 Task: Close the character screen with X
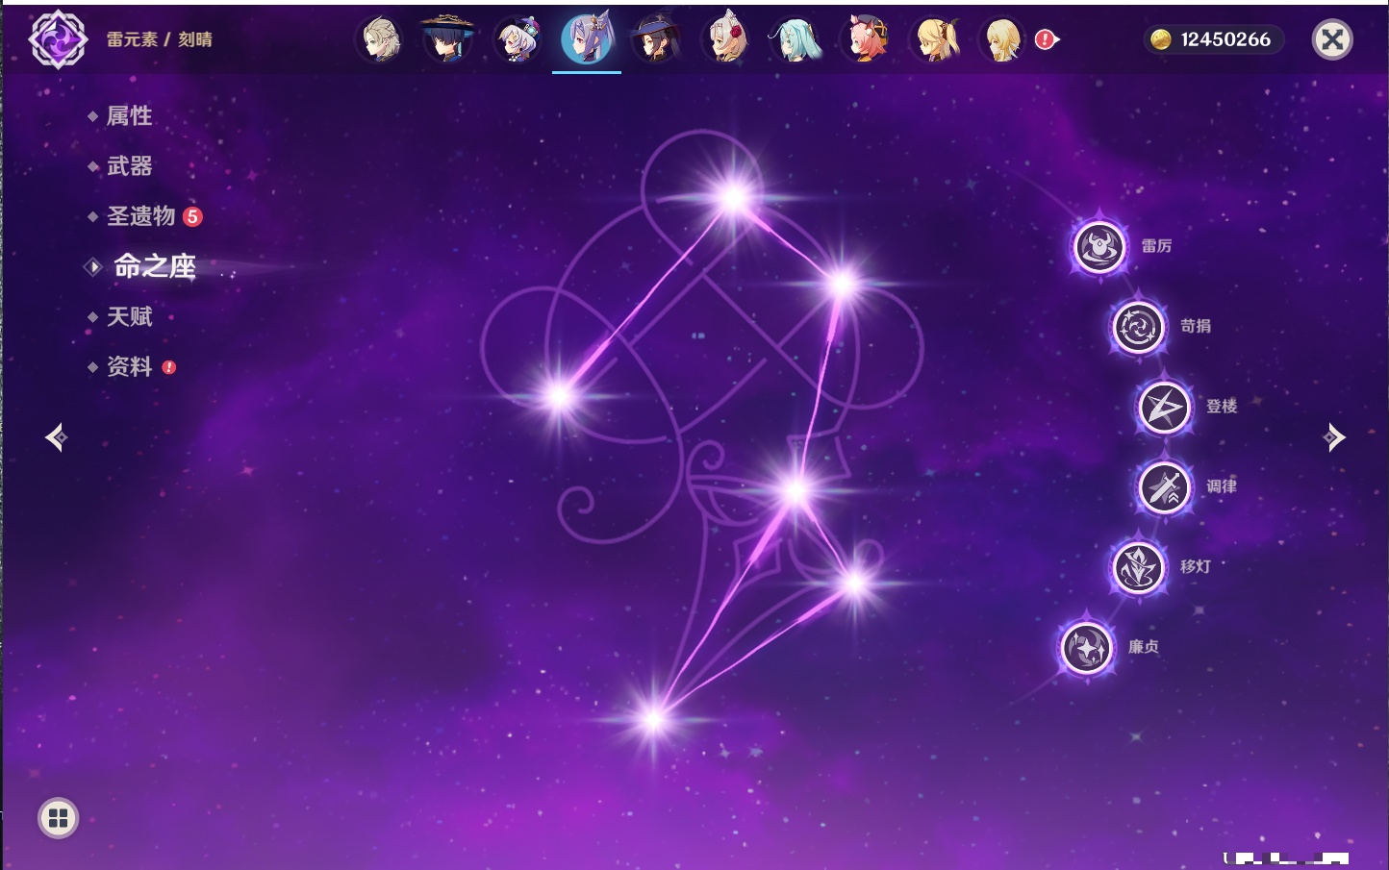click(x=1332, y=39)
